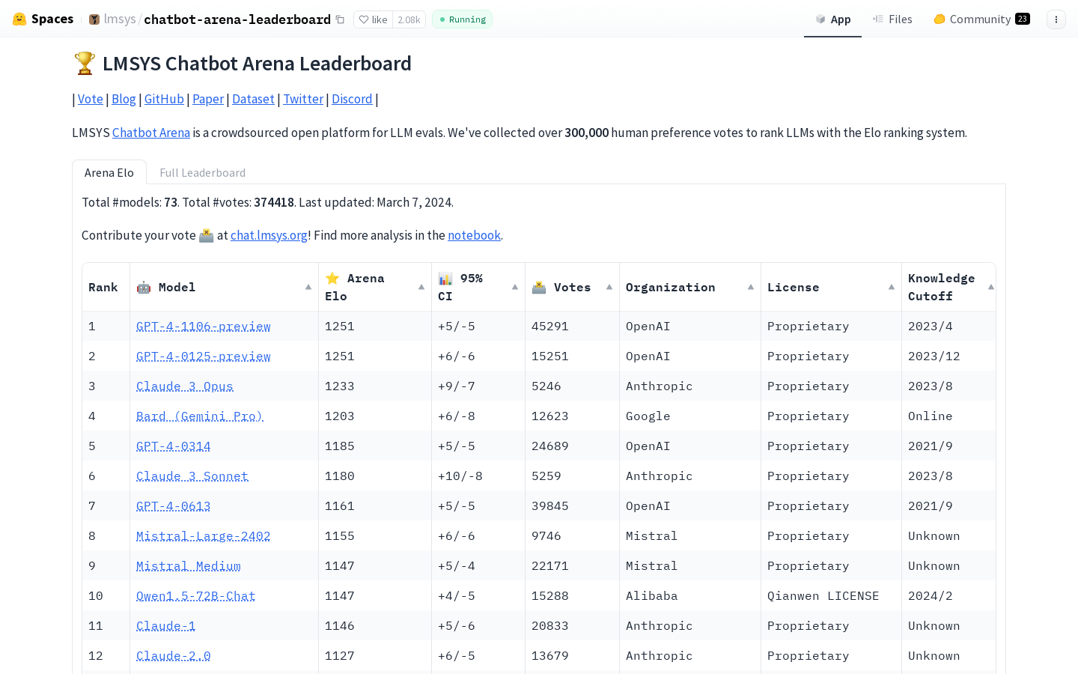Toggle sort direction on Model column
1078x674 pixels.
click(308, 287)
